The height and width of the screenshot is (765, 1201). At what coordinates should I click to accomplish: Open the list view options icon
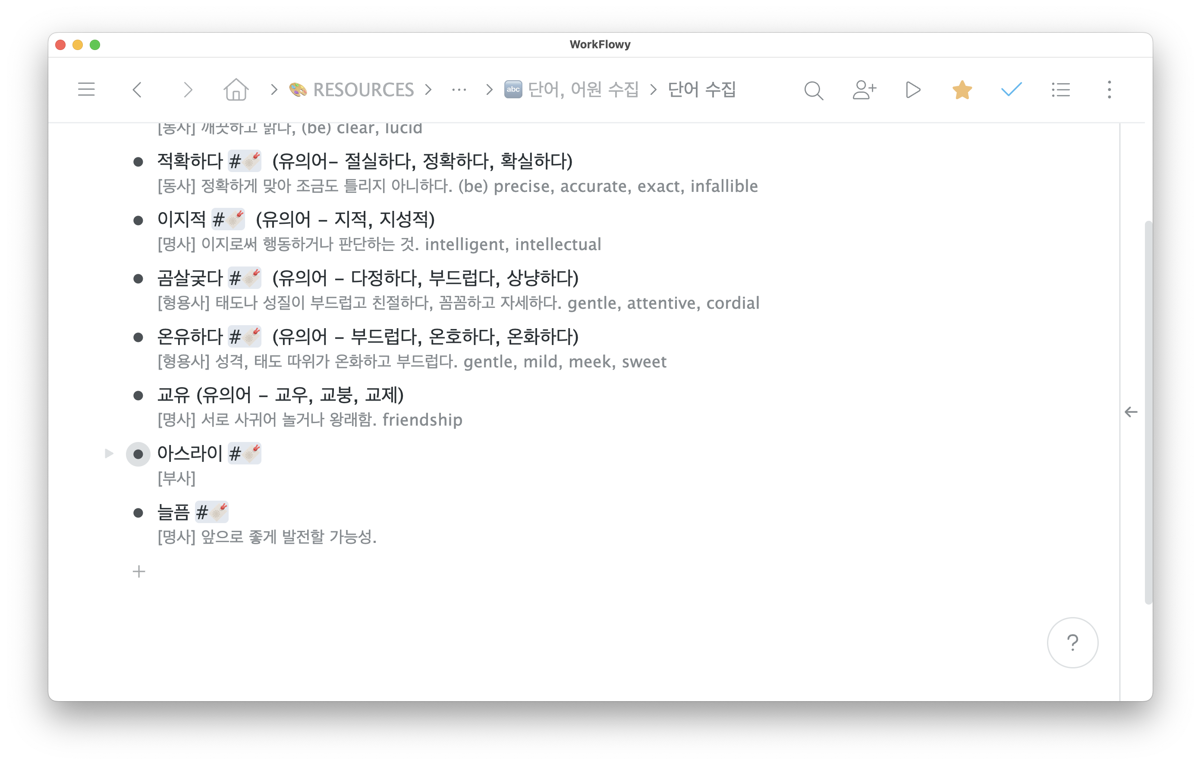pyautogui.click(x=1060, y=90)
